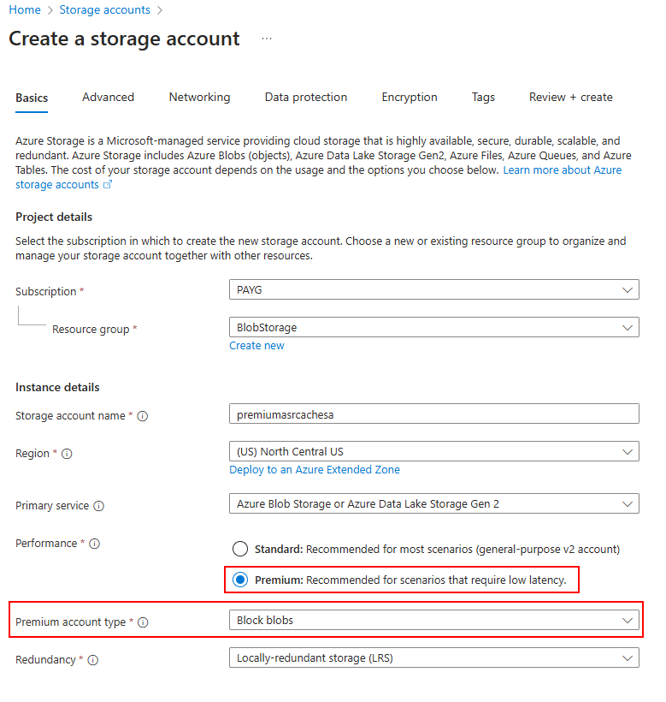Screen dimensions: 666x702
Task: Click info icon beside Primary service
Action: (98, 506)
